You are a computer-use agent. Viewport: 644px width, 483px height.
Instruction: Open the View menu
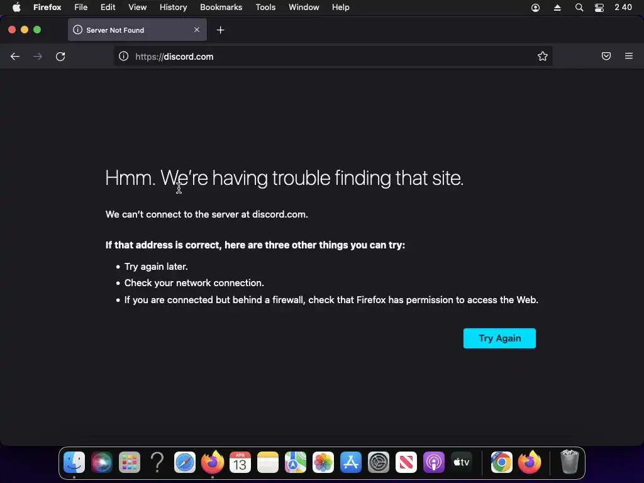pos(138,8)
